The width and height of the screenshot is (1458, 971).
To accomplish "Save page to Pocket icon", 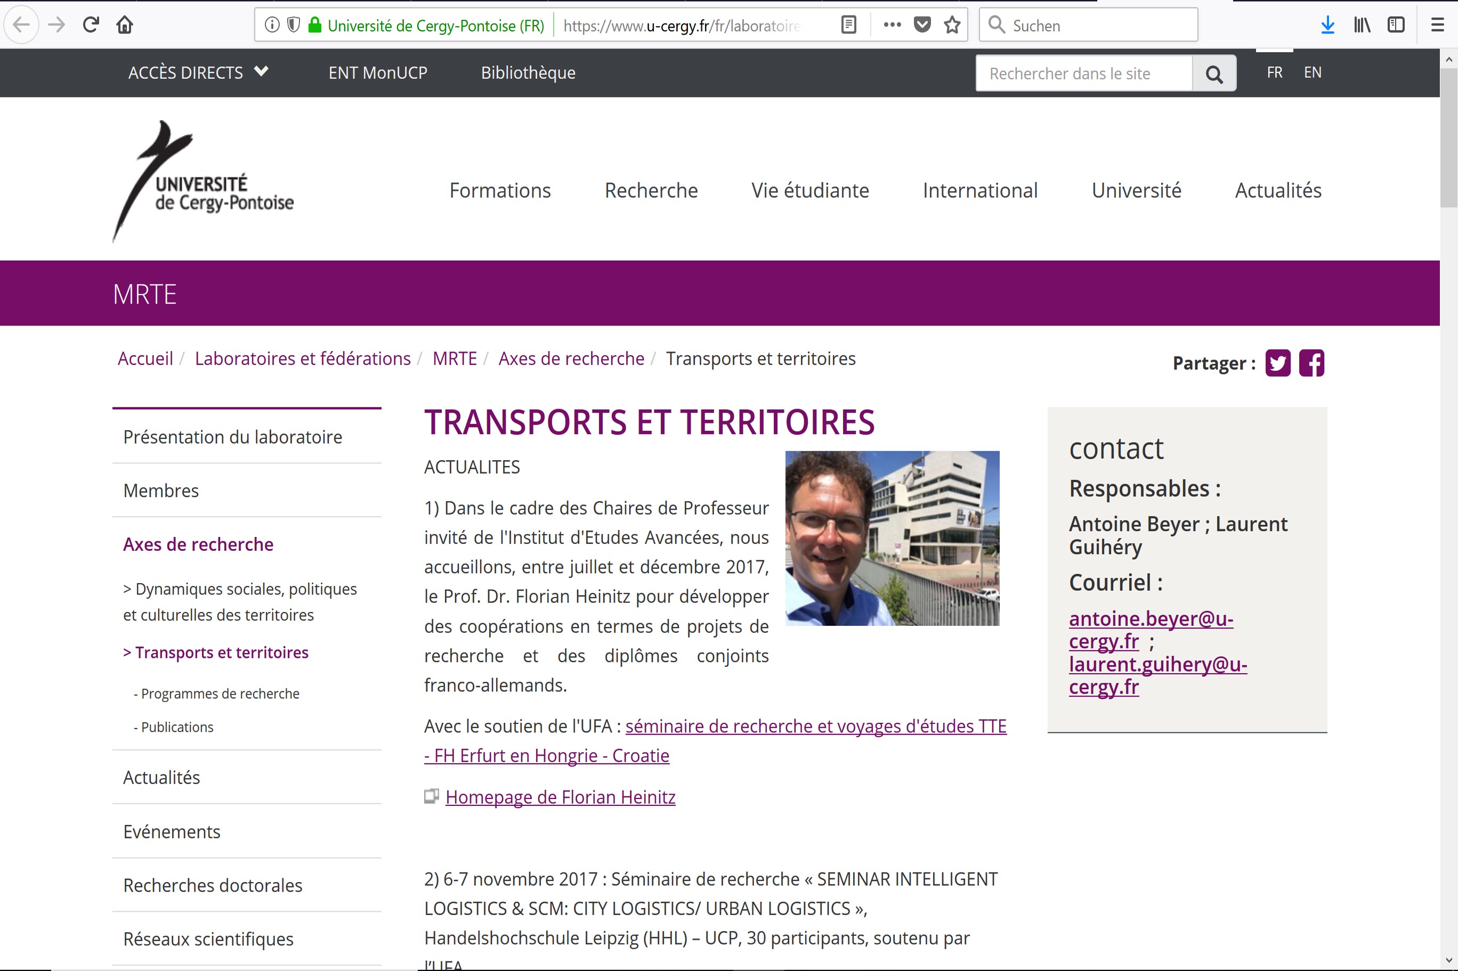I will point(922,25).
